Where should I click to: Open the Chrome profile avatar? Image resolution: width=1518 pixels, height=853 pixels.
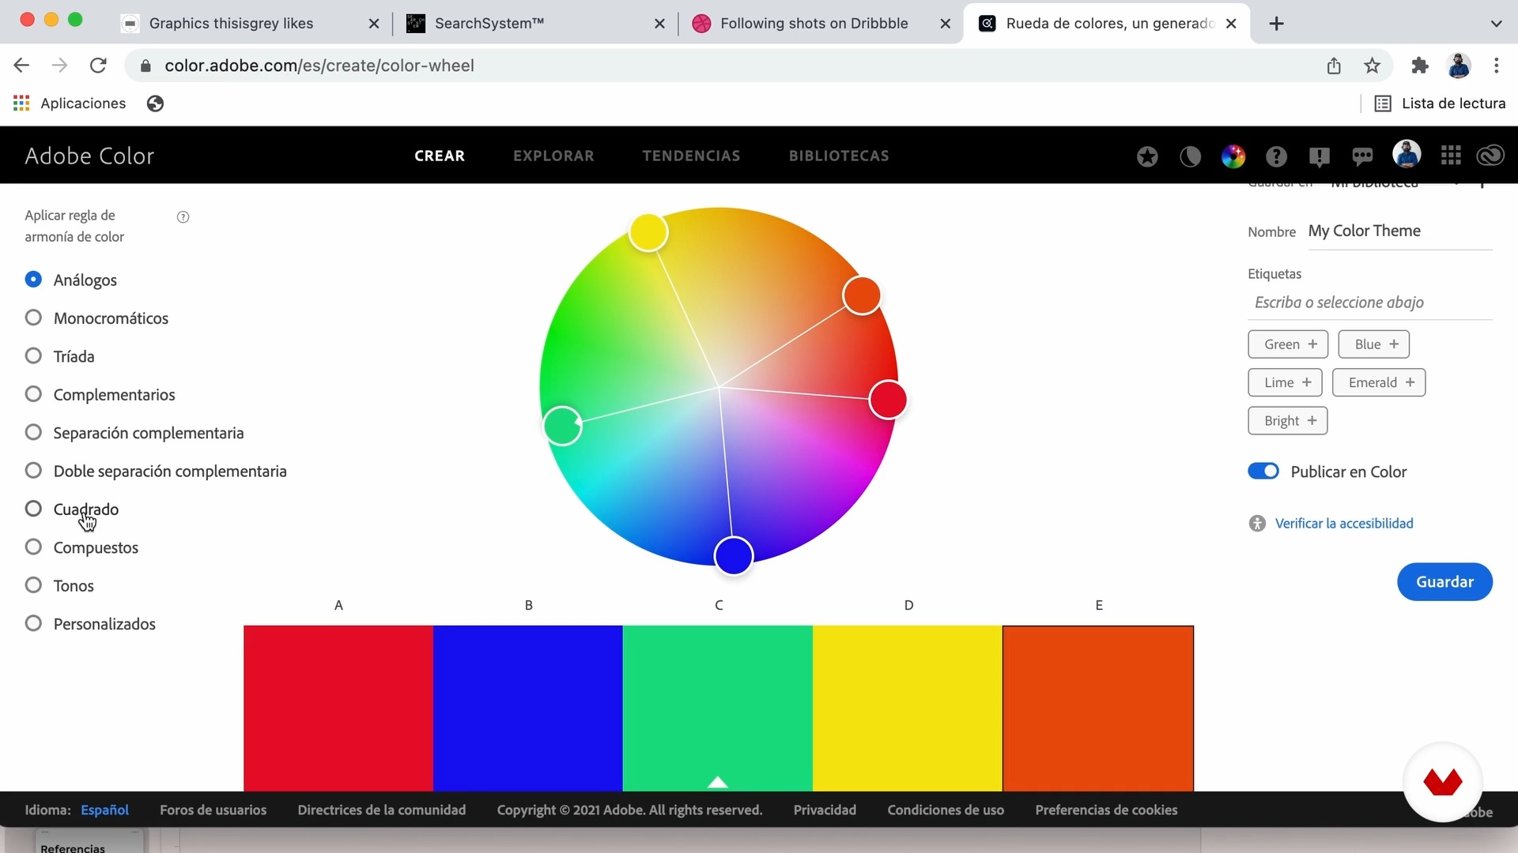[x=1459, y=66]
